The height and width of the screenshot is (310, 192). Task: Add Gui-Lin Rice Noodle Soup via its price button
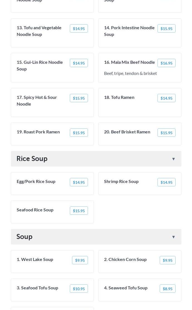(79, 63)
